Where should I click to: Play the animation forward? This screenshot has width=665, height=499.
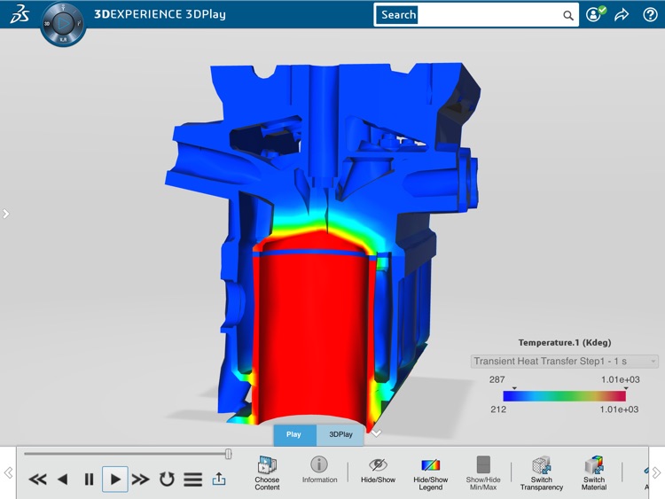(x=115, y=480)
